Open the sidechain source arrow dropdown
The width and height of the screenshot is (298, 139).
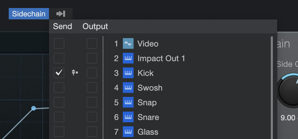[61, 14]
